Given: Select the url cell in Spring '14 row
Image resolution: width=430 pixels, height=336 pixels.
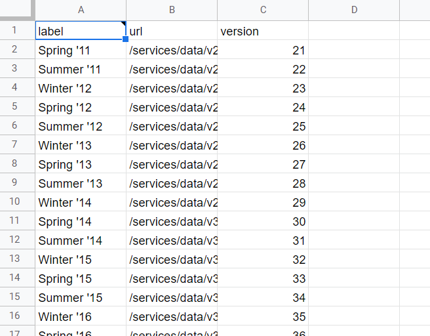Looking at the screenshot, I should 172,220.
